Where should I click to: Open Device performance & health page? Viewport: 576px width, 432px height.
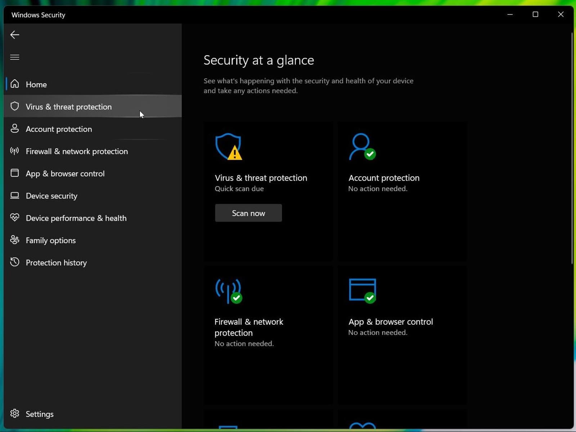[x=93, y=218]
